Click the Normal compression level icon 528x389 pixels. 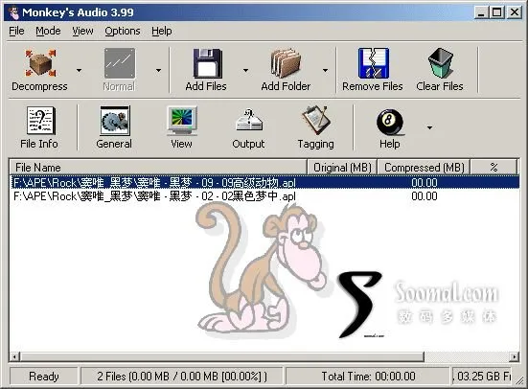click(119, 63)
